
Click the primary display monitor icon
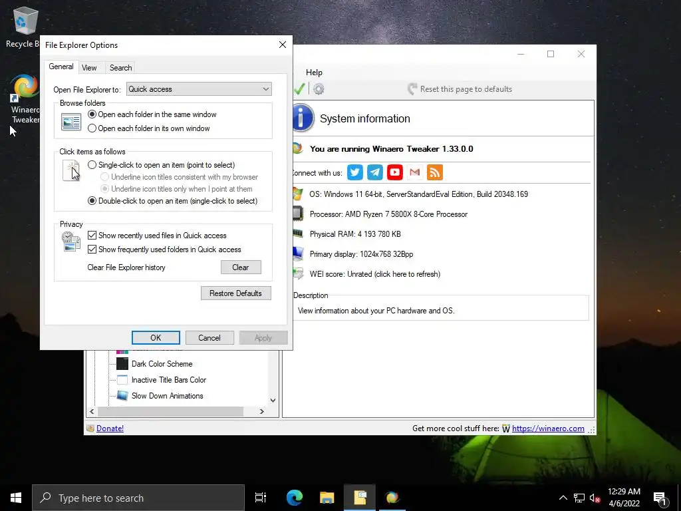[298, 254]
